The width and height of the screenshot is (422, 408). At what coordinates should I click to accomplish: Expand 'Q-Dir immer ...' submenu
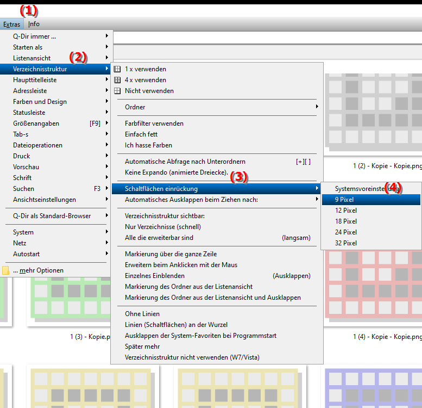coord(55,36)
